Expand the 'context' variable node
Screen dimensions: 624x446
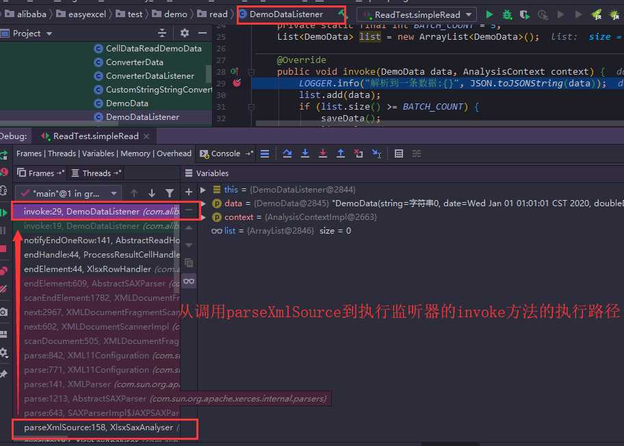tap(203, 217)
